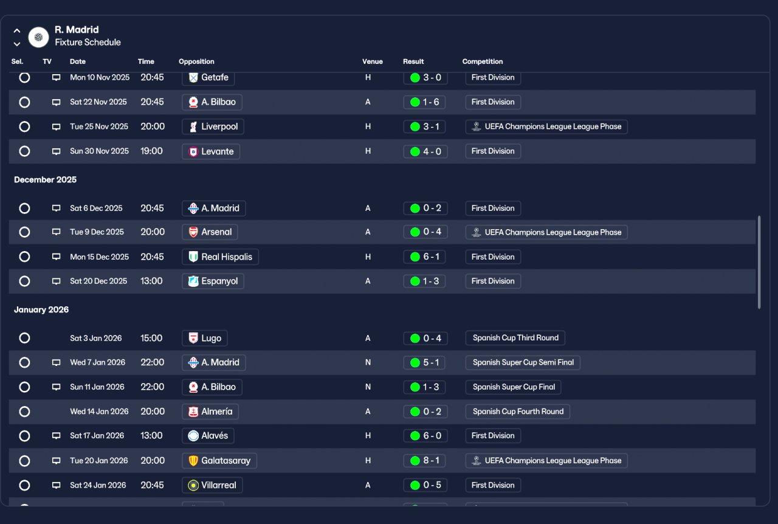
Task: Click the TV icon for Alavés match
Action: pos(56,436)
